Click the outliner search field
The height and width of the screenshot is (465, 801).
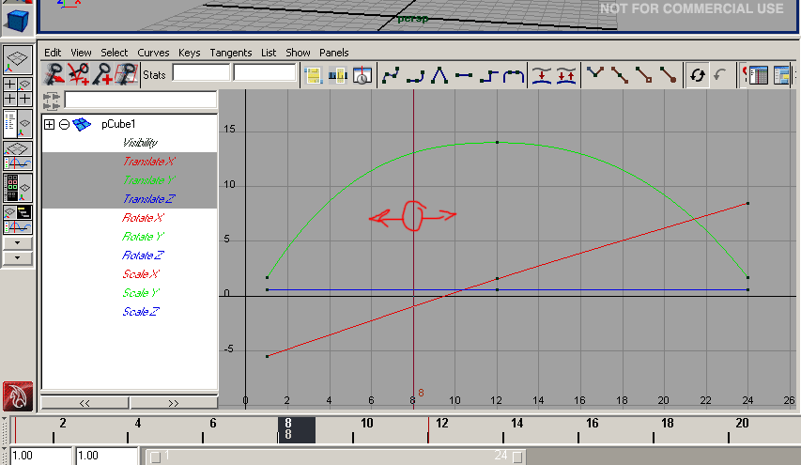point(141,100)
